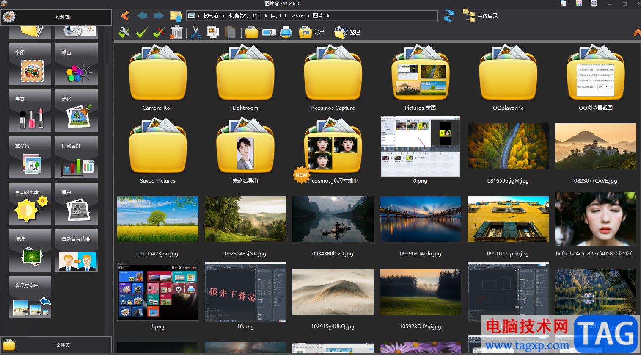This screenshot has height=355, width=641.
Task: Open the 自动色阶 auto levels tool
Action: pyautogui.click(x=77, y=157)
